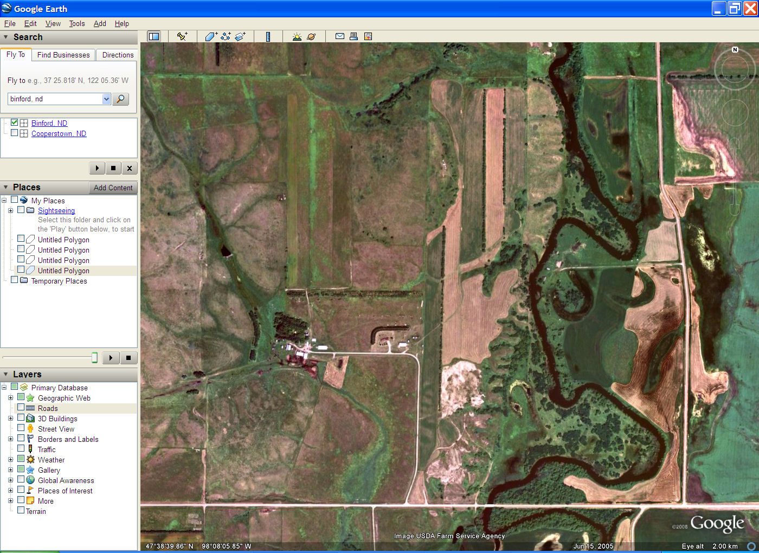Viewport: 759px width, 553px height.
Task: Click the Street View layer pegman icon
Action: click(x=30, y=428)
